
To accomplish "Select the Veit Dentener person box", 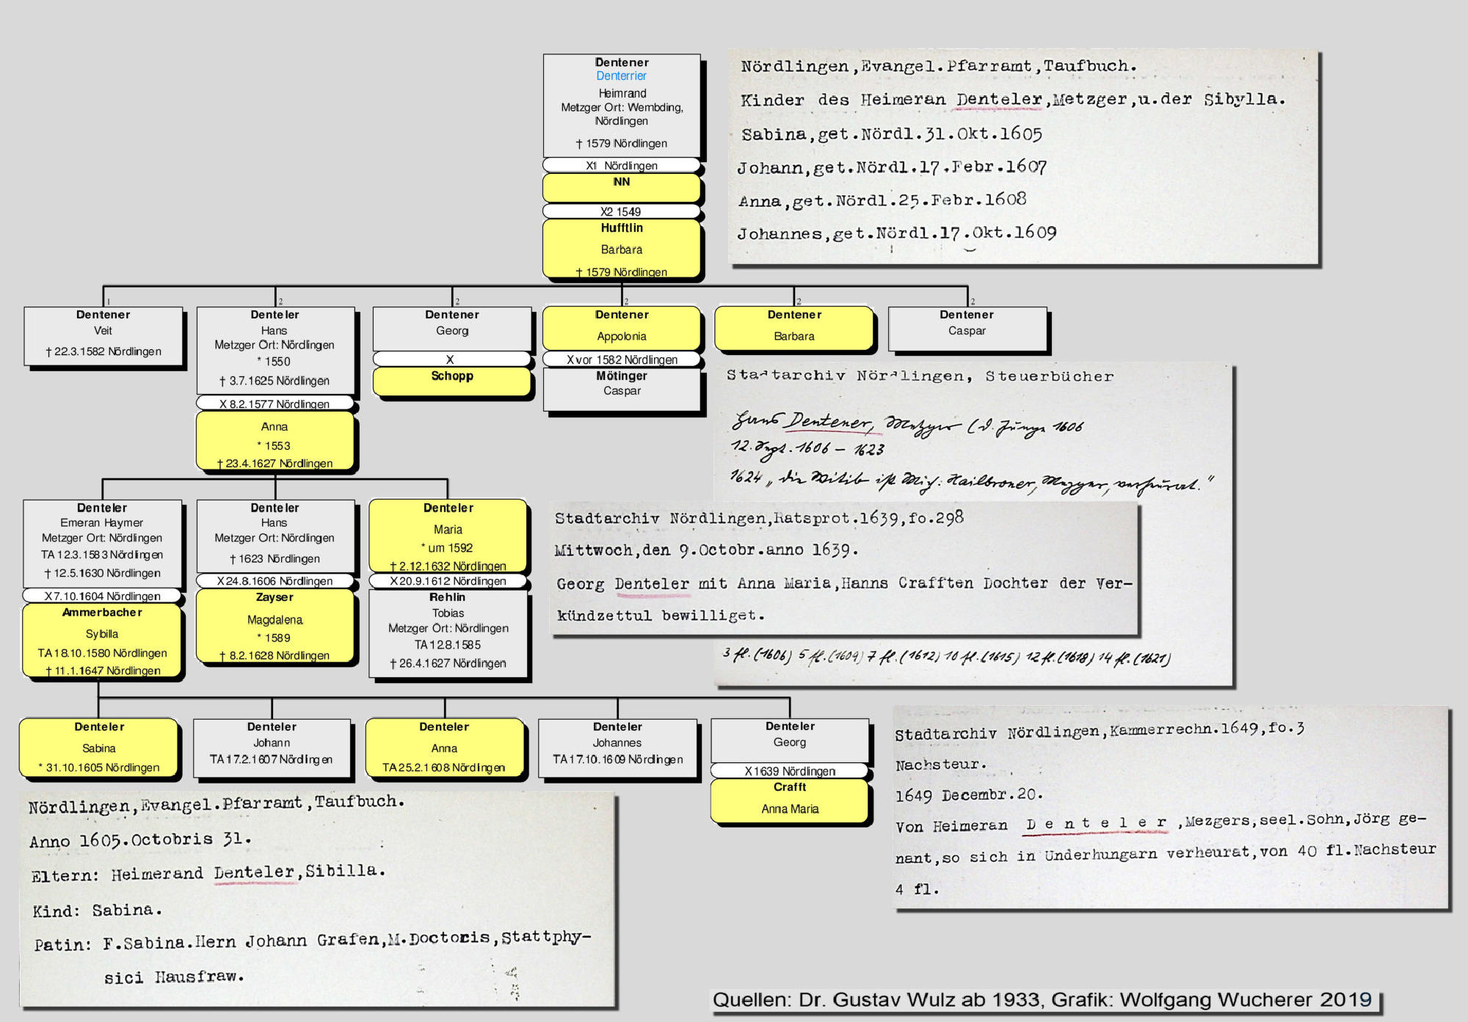I will coord(103,335).
